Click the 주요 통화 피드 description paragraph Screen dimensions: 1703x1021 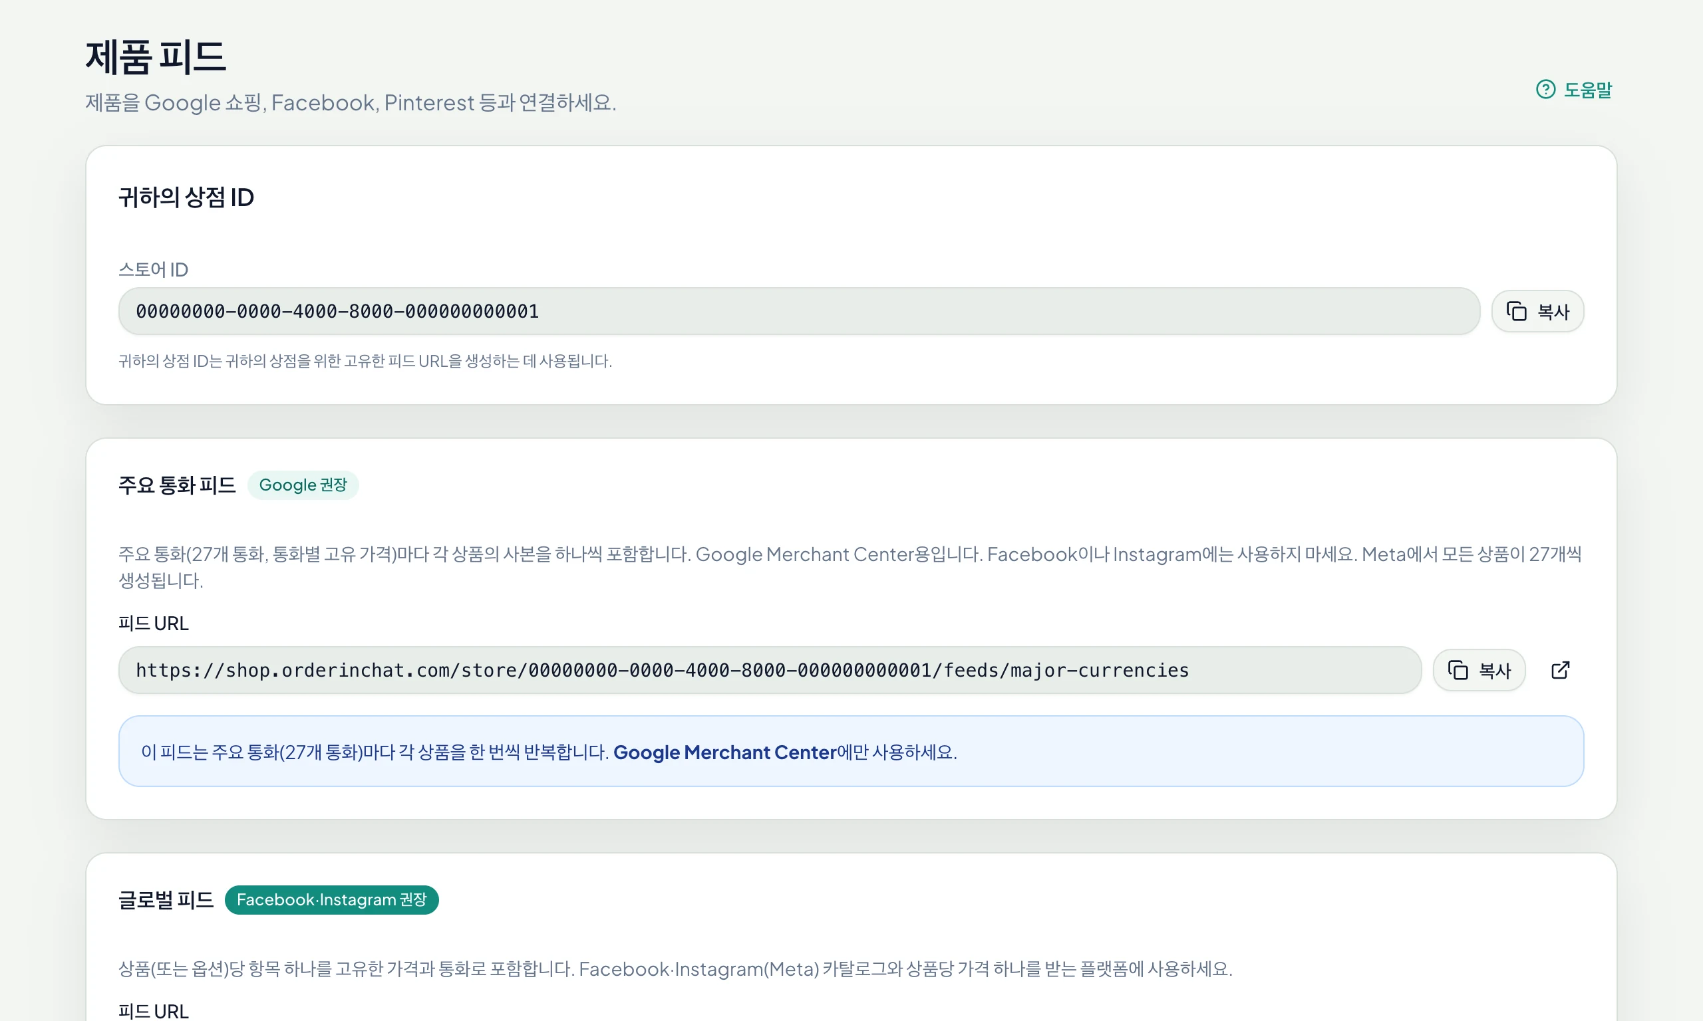point(851,567)
